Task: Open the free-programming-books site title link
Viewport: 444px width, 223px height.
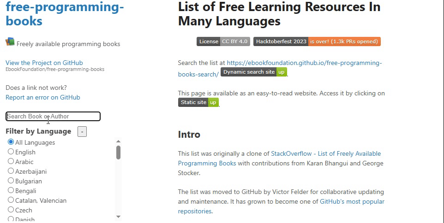Action: click(65, 14)
